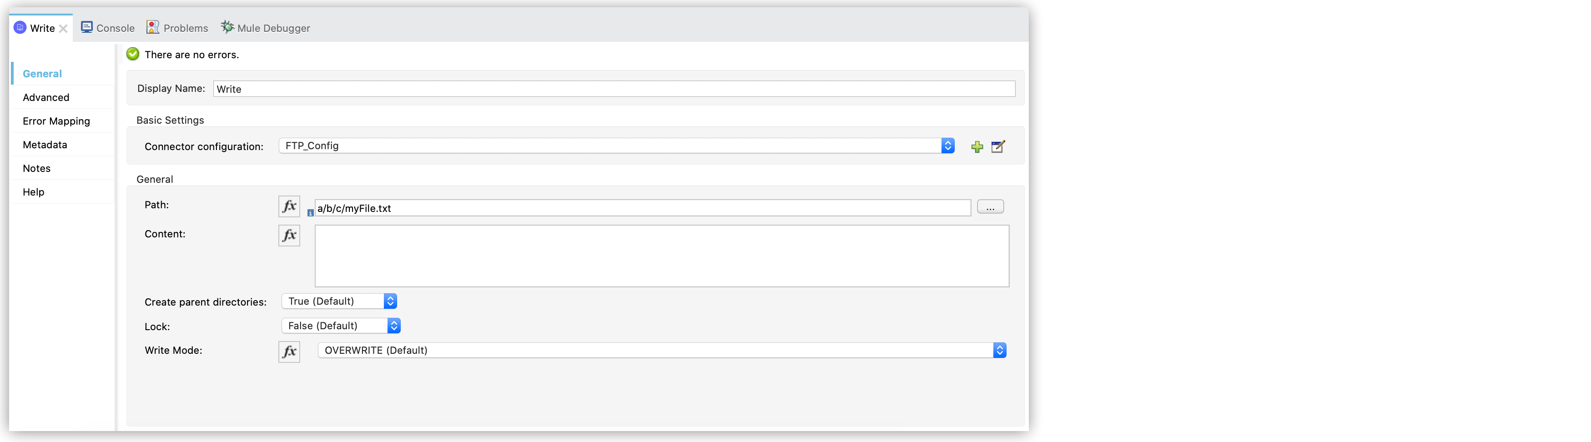The width and height of the screenshot is (1591, 442).
Task: Click the Problems tab icon
Action: click(x=152, y=27)
